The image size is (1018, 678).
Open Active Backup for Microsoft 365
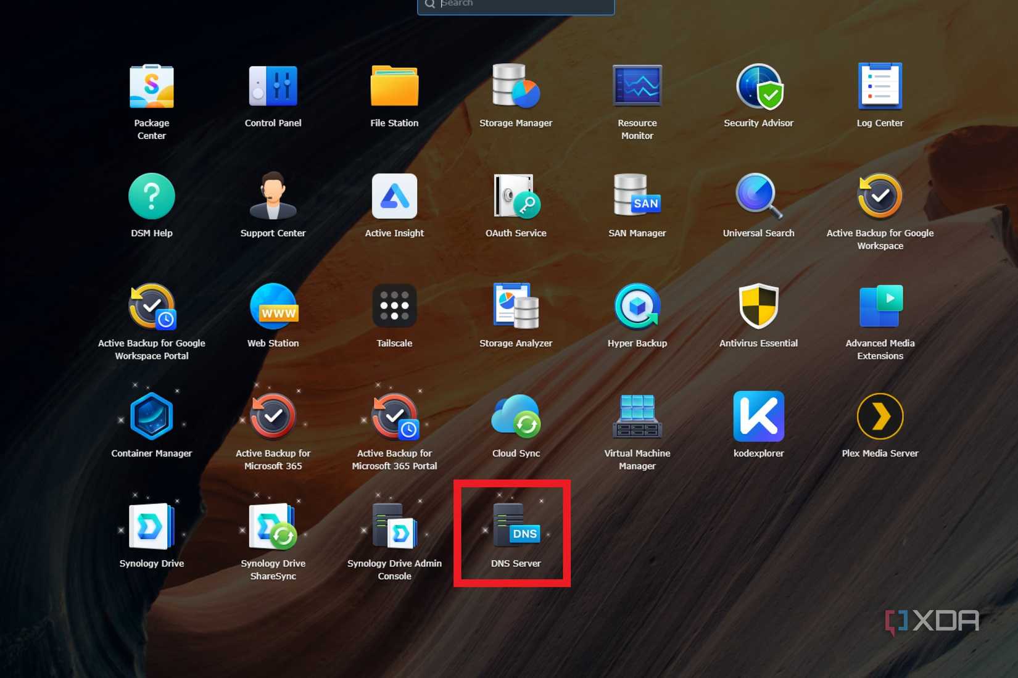(x=273, y=416)
